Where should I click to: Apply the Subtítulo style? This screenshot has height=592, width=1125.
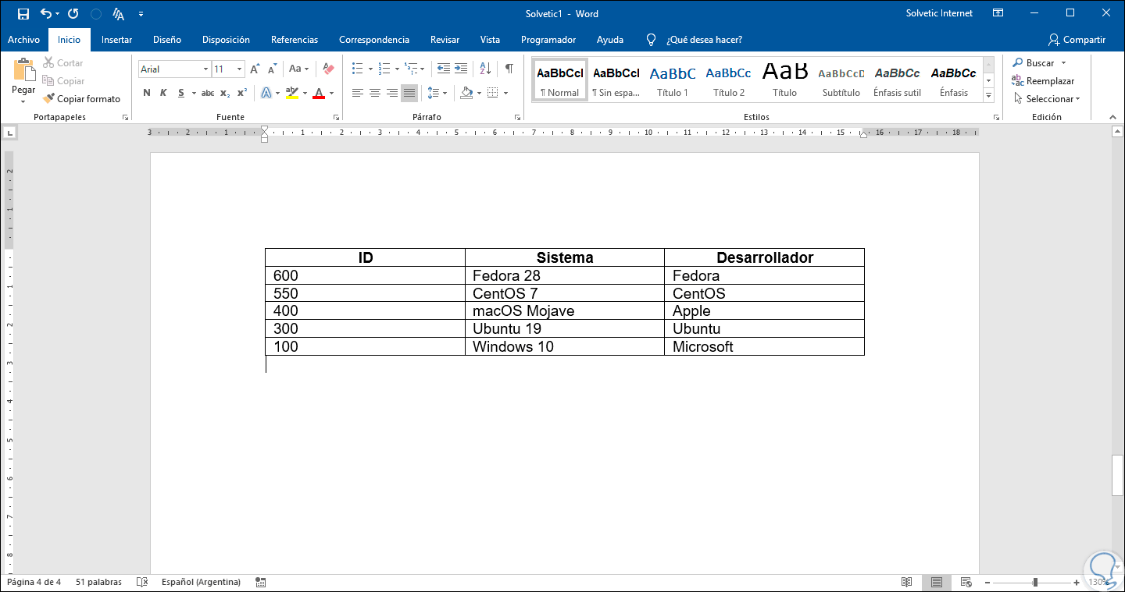(x=841, y=79)
